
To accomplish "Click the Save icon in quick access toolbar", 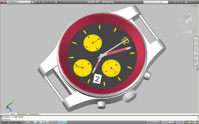I will [39, 2].
